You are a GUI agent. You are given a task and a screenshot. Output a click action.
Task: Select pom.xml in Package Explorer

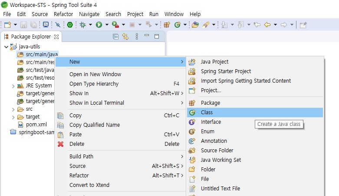pos(33,125)
